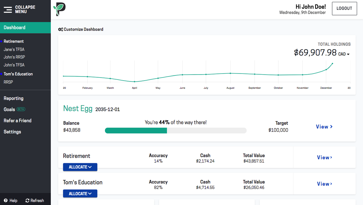Click the green leaf P logo

[x=59, y=9]
